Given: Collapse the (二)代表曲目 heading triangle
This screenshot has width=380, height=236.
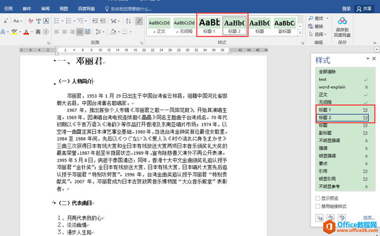Looking at the screenshot, I should pos(53,202).
